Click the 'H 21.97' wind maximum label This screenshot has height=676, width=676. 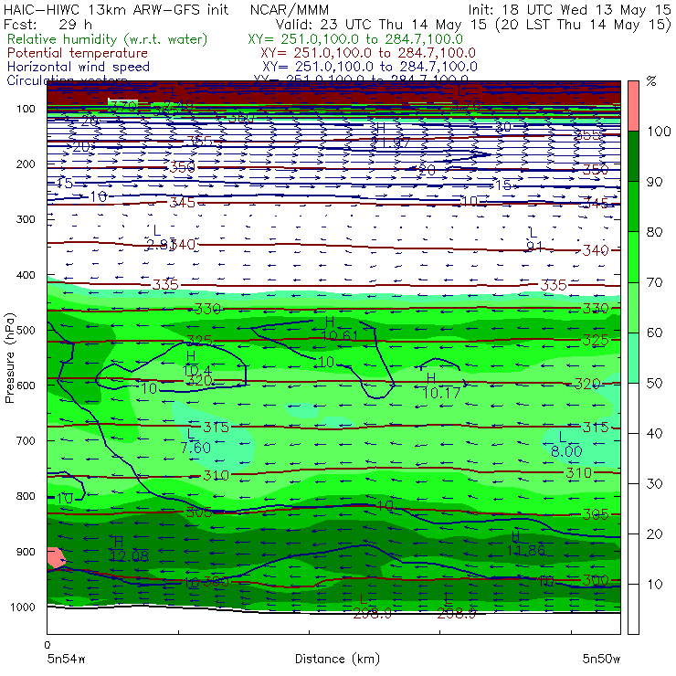click(x=390, y=135)
